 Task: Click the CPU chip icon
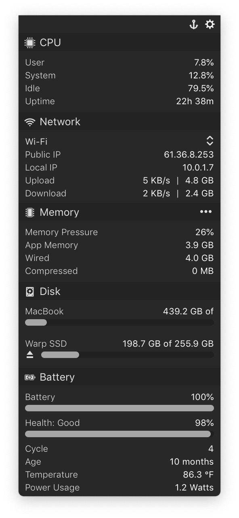point(29,42)
